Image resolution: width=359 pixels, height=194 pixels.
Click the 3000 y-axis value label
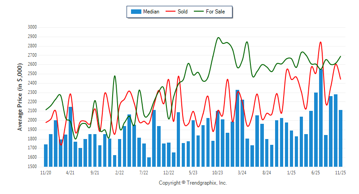coord(32,27)
